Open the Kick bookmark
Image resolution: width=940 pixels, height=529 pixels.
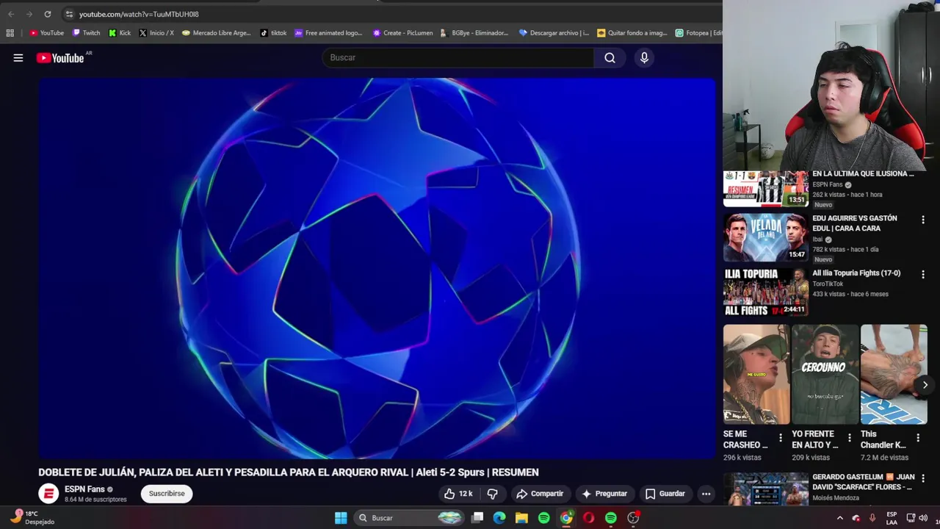tap(120, 33)
